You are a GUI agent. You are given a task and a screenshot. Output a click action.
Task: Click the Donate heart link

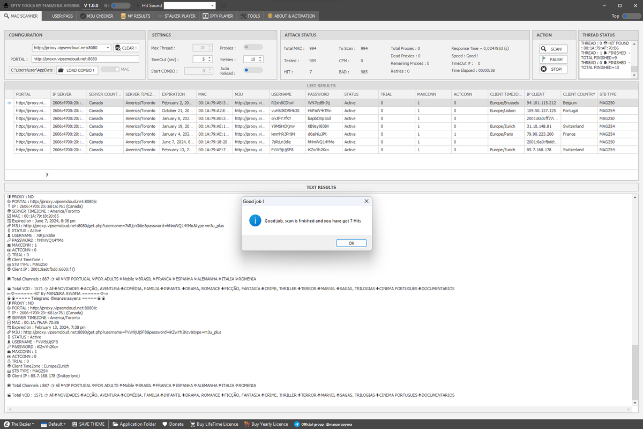pyautogui.click(x=173, y=424)
